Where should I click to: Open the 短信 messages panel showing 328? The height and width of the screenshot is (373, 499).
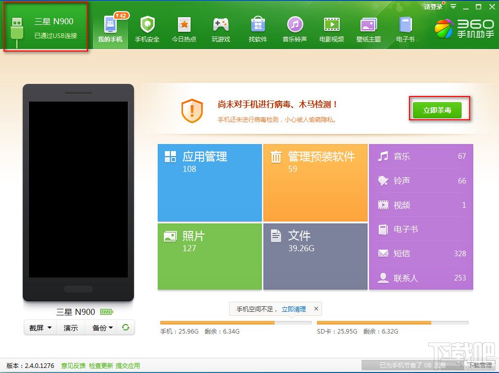coord(421,253)
